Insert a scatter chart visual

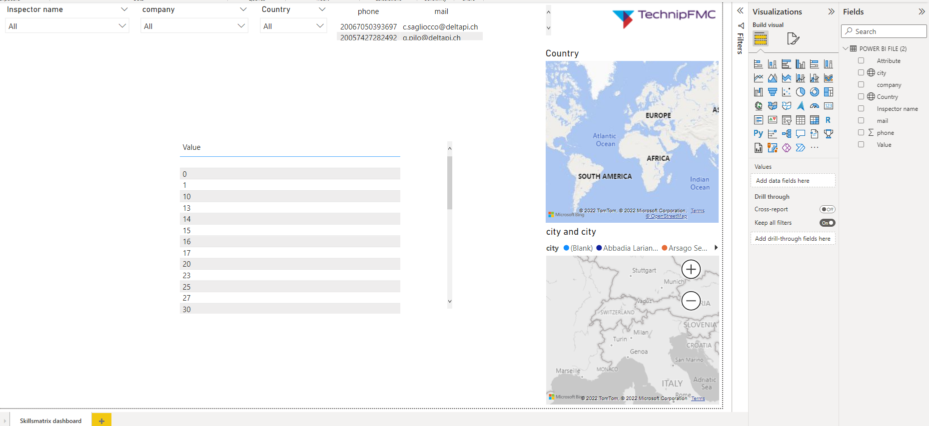(x=787, y=92)
